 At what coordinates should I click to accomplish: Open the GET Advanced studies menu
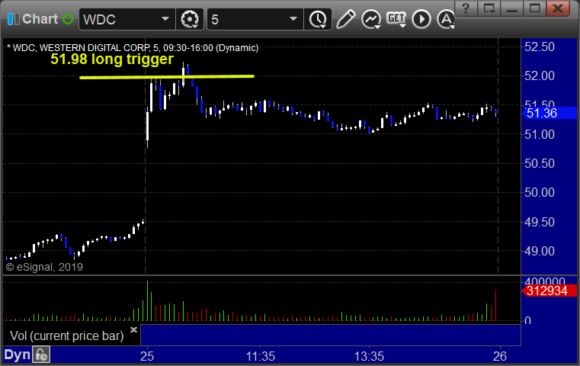coord(396,19)
